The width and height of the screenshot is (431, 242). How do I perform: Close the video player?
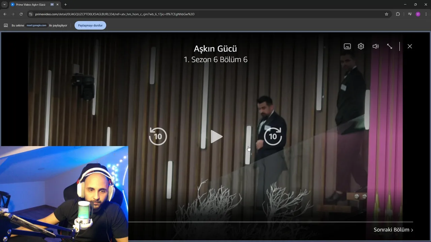tap(410, 46)
